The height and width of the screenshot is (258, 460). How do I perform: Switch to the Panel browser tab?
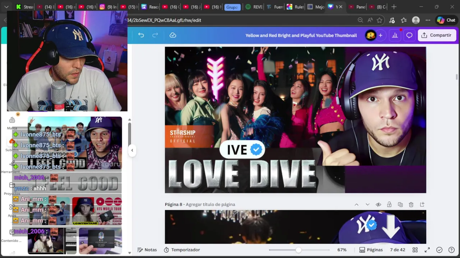357,7
